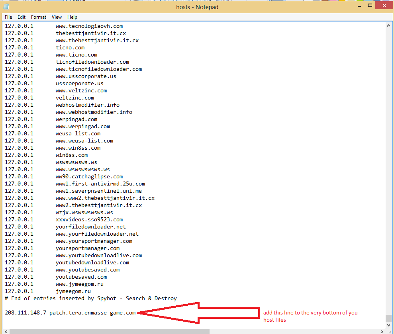Click the vertical scrollbar down arrow

(388, 325)
